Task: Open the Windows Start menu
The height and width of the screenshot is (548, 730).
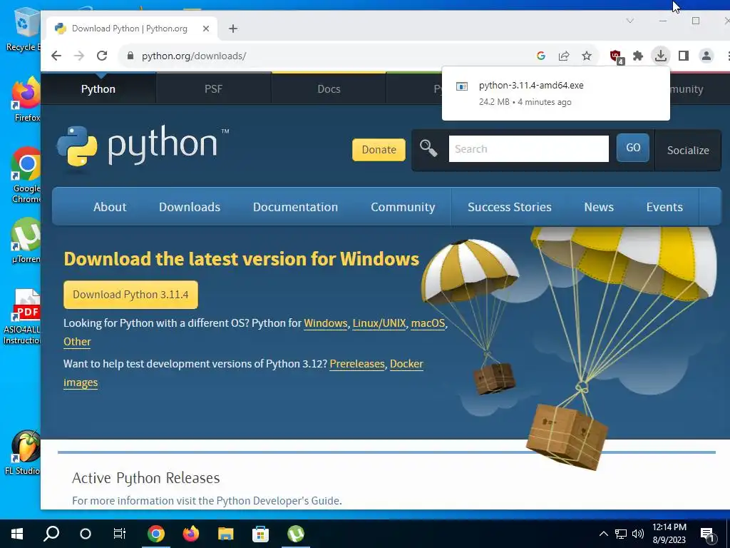Action: pyautogui.click(x=17, y=534)
